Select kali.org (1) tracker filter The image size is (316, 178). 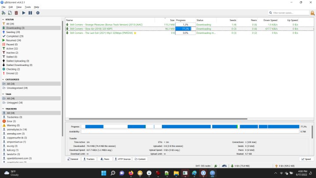(31, 150)
